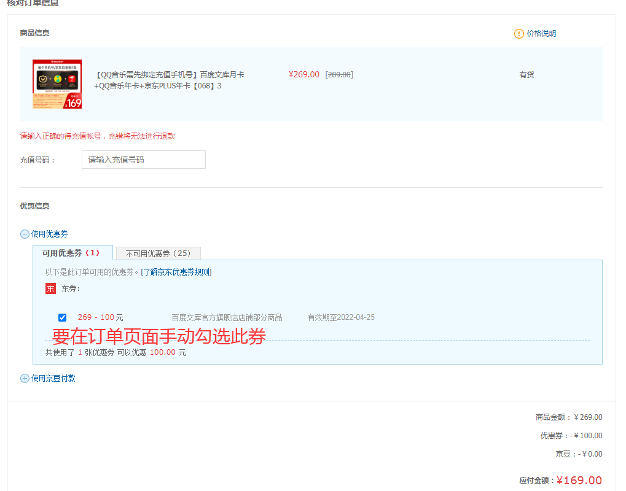Uncheck the 269 - 100 元 coupon checkbox

62,317
